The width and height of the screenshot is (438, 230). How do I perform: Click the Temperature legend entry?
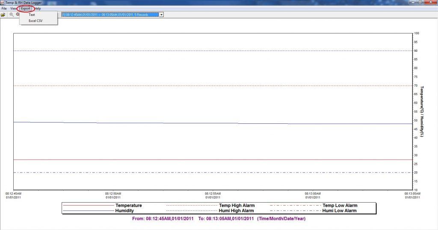click(x=128, y=206)
